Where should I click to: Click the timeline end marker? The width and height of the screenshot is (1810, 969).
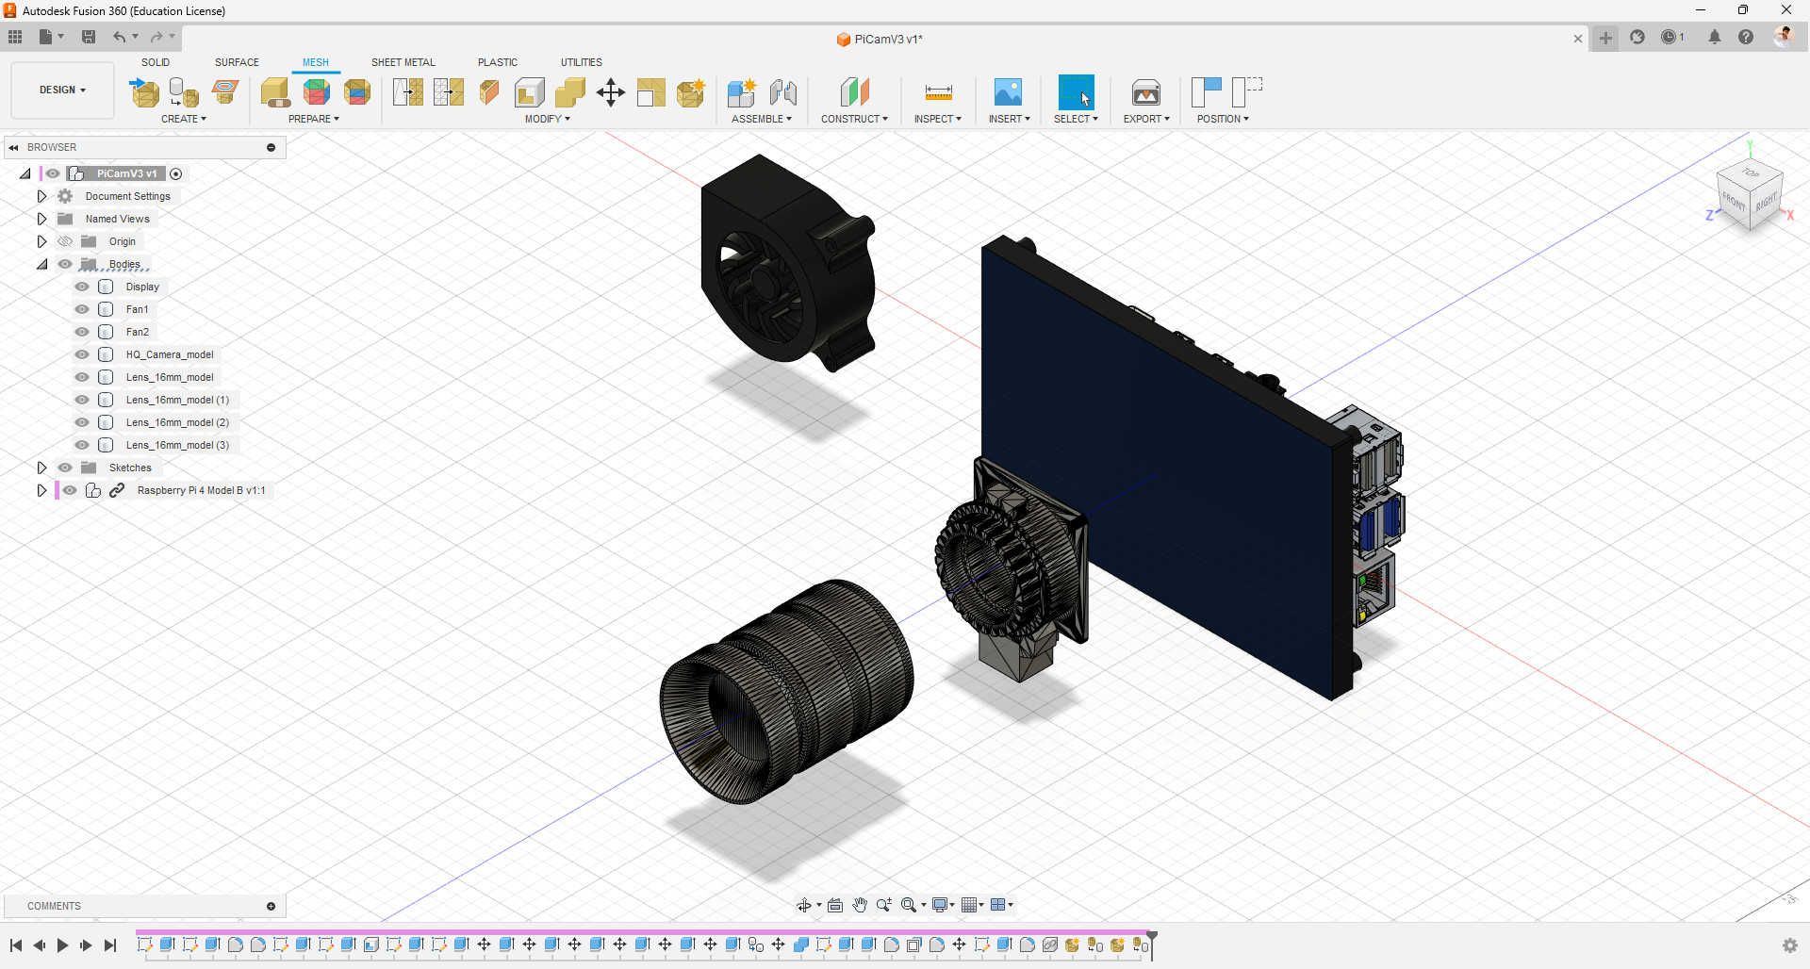tap(1151, 944)
